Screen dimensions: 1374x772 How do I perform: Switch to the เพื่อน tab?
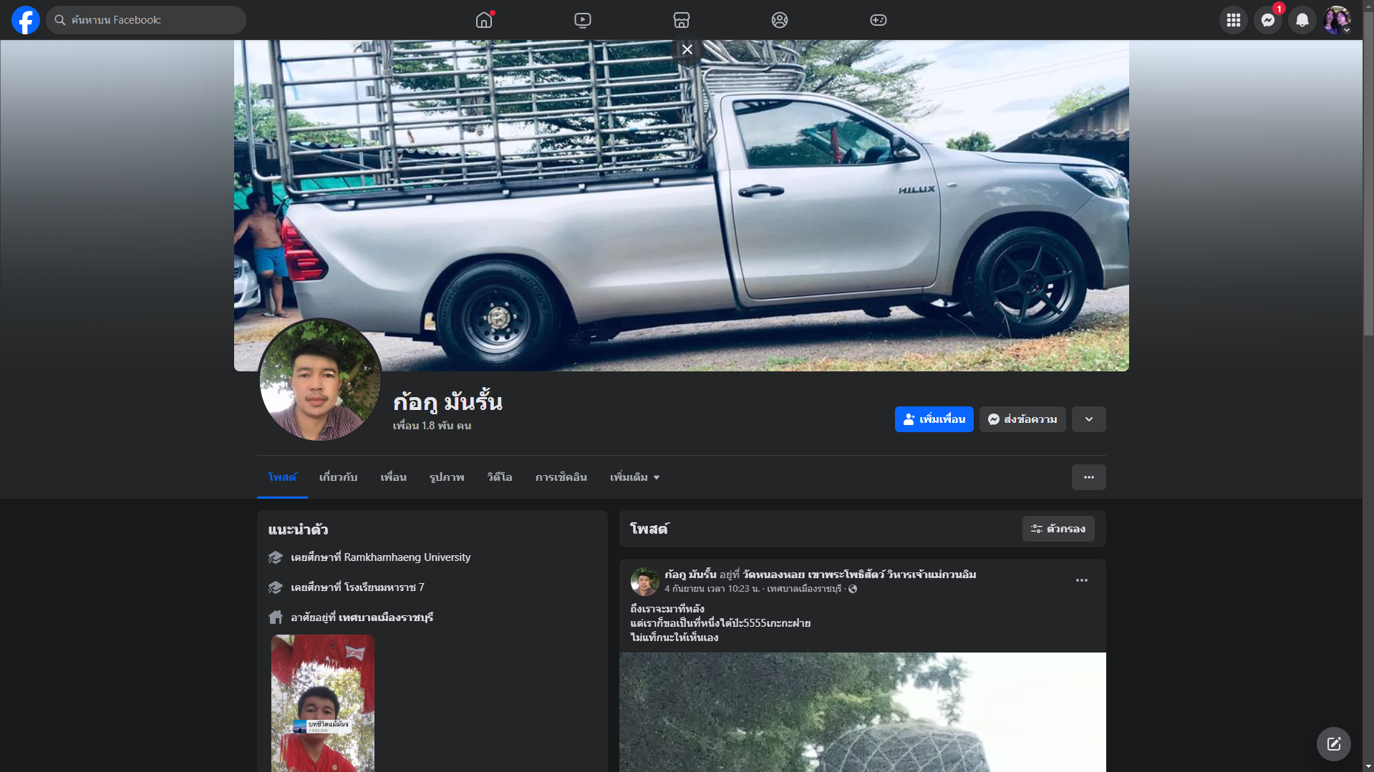[394, 477]
